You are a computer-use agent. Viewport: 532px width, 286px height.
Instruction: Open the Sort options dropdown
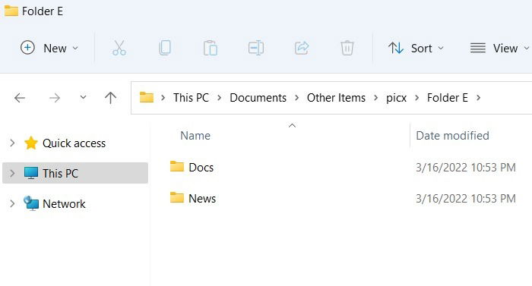(x=416, y=48)
